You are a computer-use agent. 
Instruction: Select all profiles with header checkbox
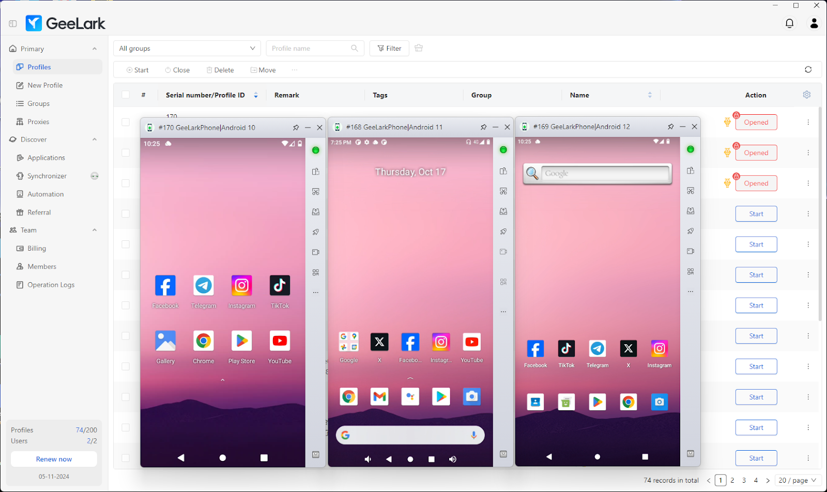point(126,95)
